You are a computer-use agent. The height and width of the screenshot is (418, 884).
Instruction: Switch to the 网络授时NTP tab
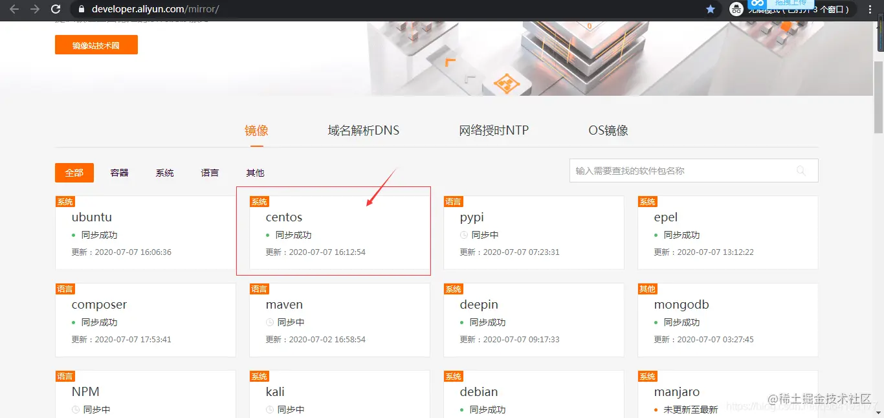tap(494, 131)
